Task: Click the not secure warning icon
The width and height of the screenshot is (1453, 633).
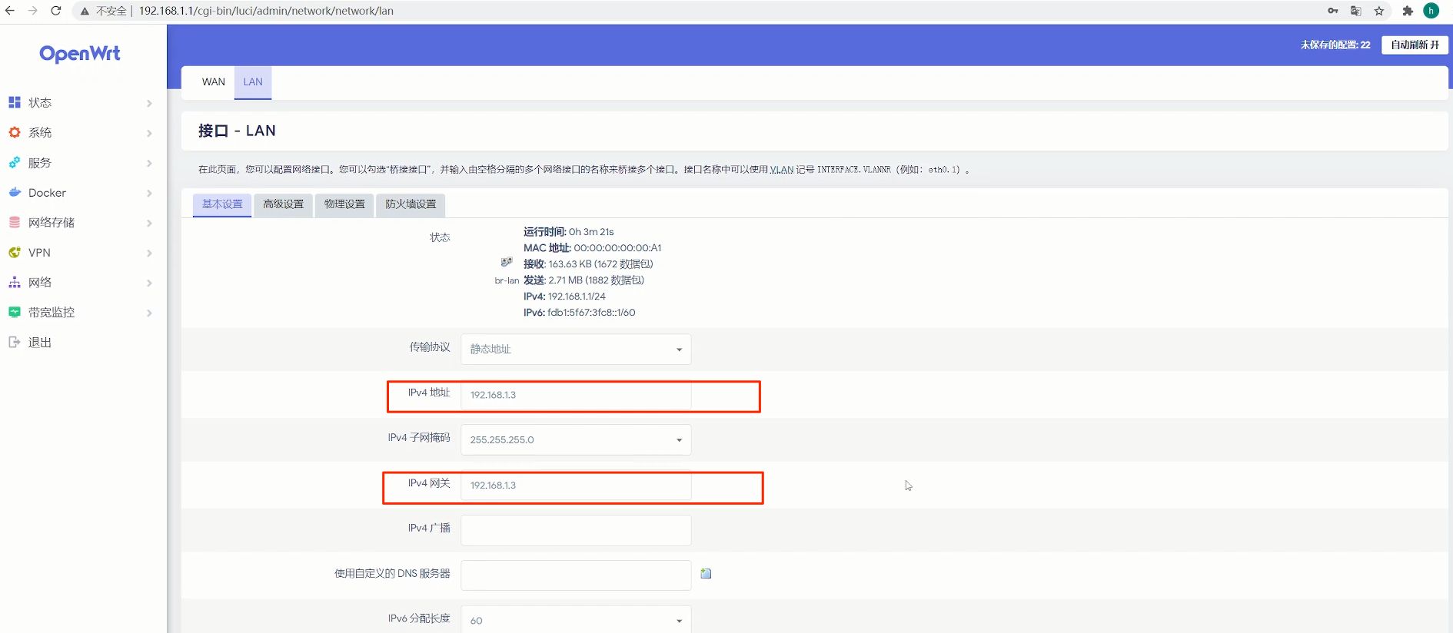Action: coord(85,11)
